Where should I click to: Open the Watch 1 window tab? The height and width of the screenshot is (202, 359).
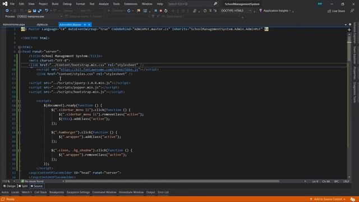[x=27, y=192]
